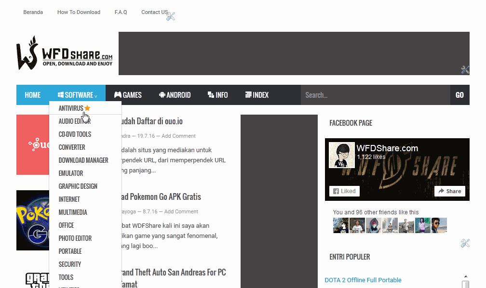
Task: Select TOOLS menu entry
Action: (x=66, y=277)
